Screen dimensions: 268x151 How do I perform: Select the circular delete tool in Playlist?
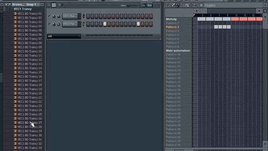[x=182, y=5]
